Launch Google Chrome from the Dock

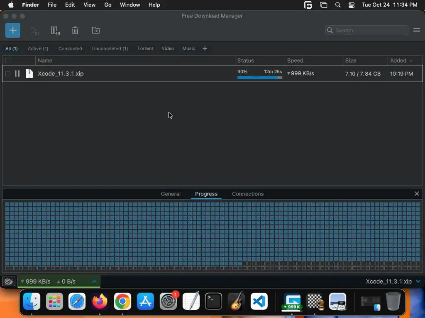[x=122, y=301]
